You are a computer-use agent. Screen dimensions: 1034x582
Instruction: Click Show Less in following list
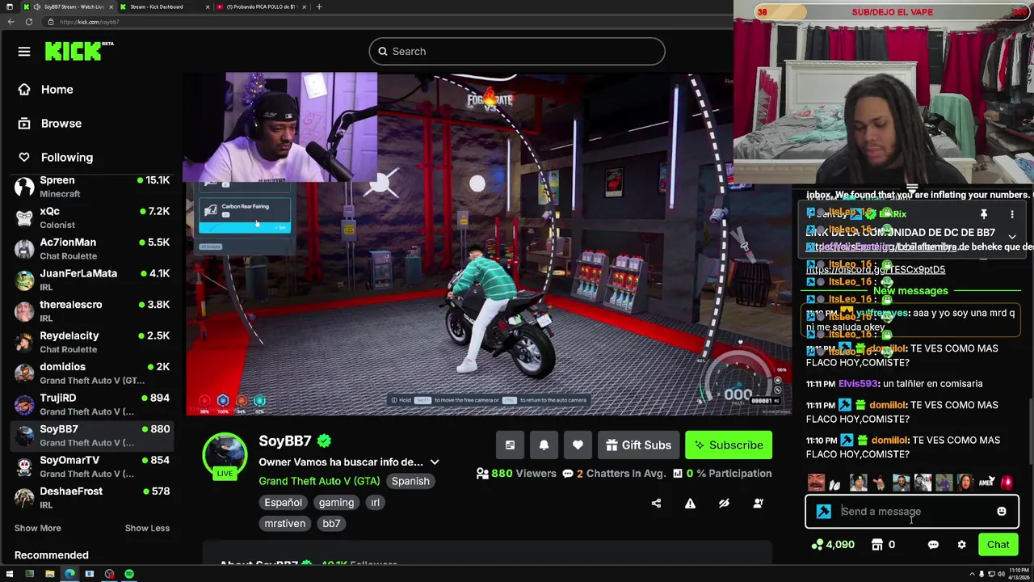pos(147,528)
